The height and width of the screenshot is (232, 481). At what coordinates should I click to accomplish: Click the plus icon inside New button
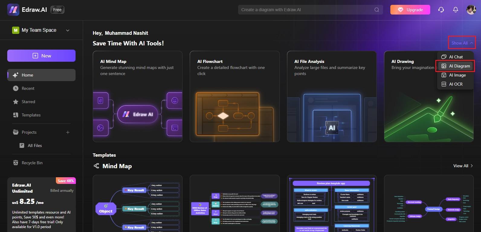click(x=35, y=56)
